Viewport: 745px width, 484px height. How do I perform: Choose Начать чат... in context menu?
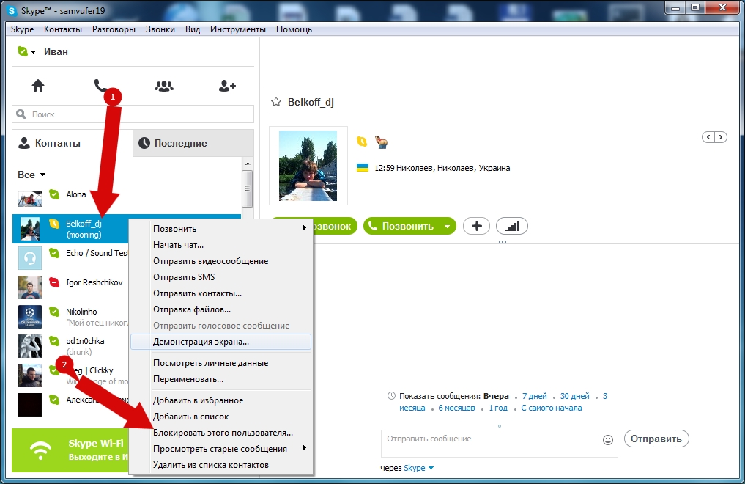pyautogui.click(x=221, y=245)
